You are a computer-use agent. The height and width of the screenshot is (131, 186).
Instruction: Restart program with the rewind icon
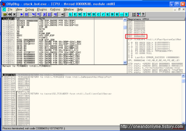[x=10, y=14]
